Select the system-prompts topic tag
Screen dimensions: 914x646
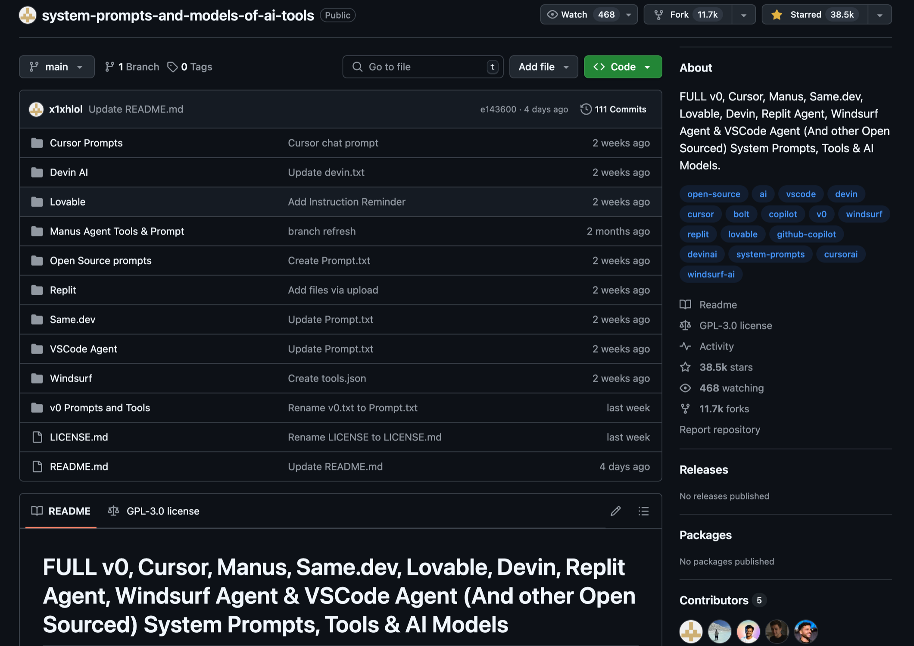770,254
